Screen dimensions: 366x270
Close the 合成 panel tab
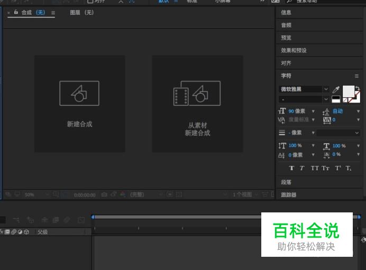[8, 13]
